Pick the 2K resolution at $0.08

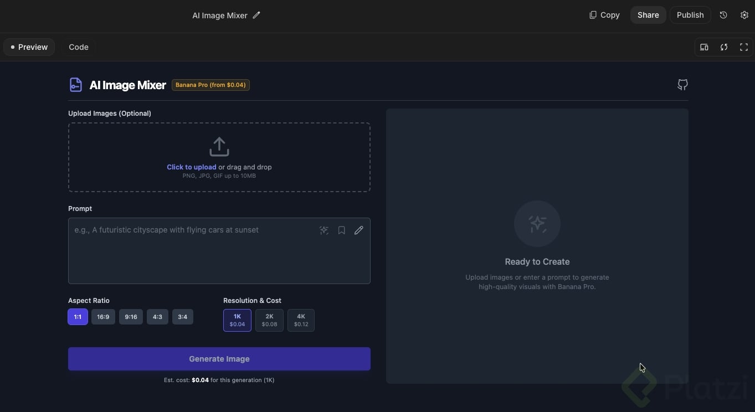click(x=269, y=320)
